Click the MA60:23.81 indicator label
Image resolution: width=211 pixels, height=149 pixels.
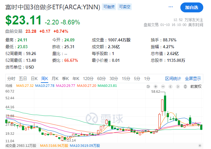click(107, 86)
